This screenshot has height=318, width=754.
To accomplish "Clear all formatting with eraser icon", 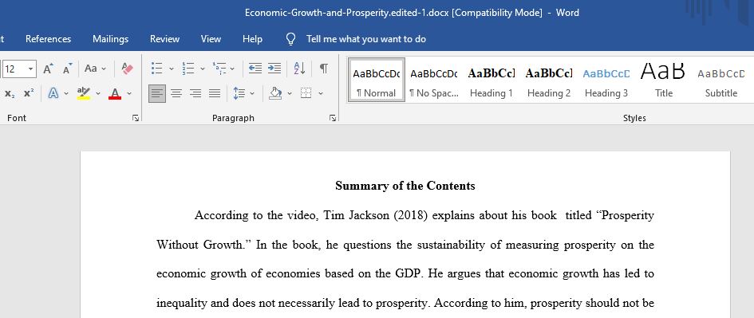I will [127, 69].
